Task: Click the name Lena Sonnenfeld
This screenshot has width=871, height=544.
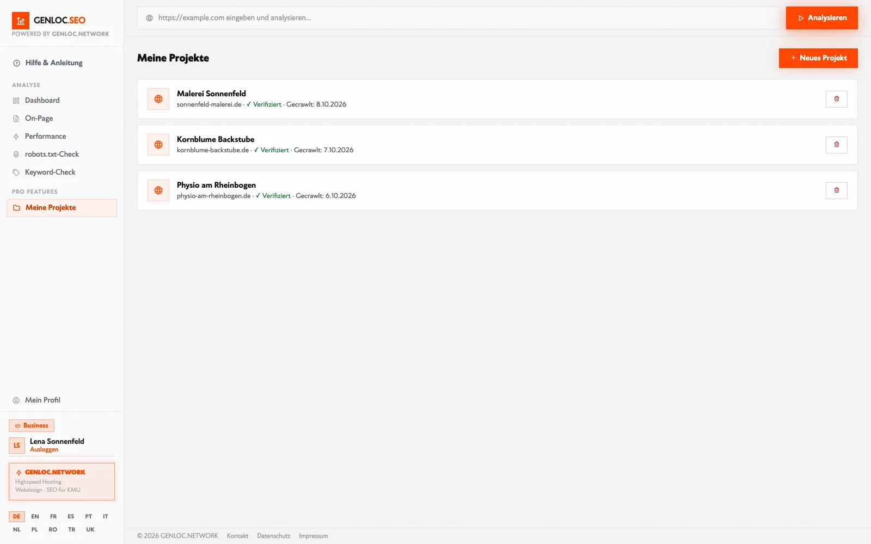Action: coord(57,441)
